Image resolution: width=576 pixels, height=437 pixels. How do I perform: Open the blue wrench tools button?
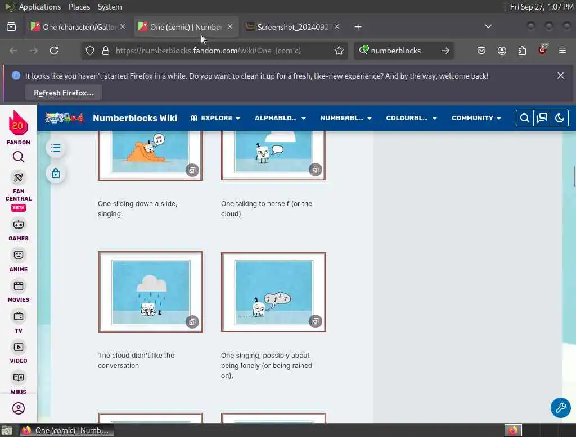(x=560, y=408)
